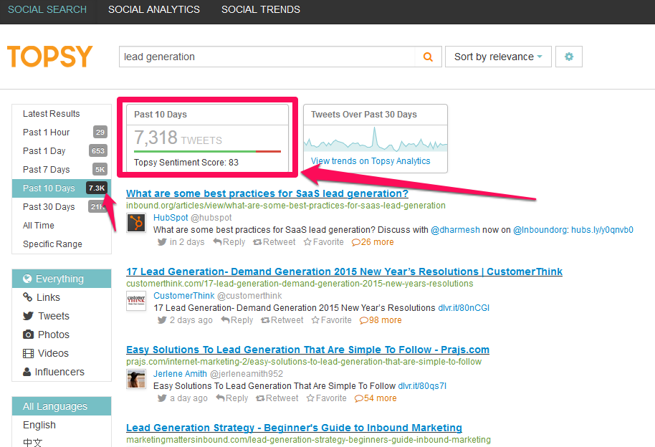655x447 pixels.
Task: Reply to Jerlene Amith's tweet
Action: (232, 398)
